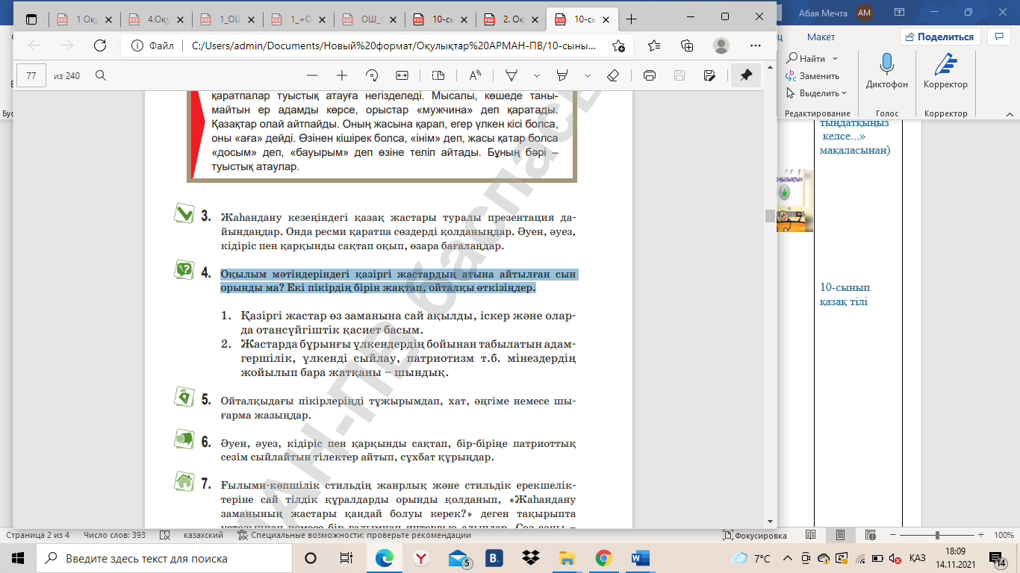Click Найти in Word ribbon
The width and height of the screenshot is (1020, 573).
tap(806, 58)
